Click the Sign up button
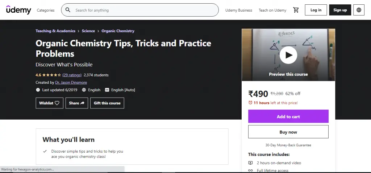 point(340,10)
